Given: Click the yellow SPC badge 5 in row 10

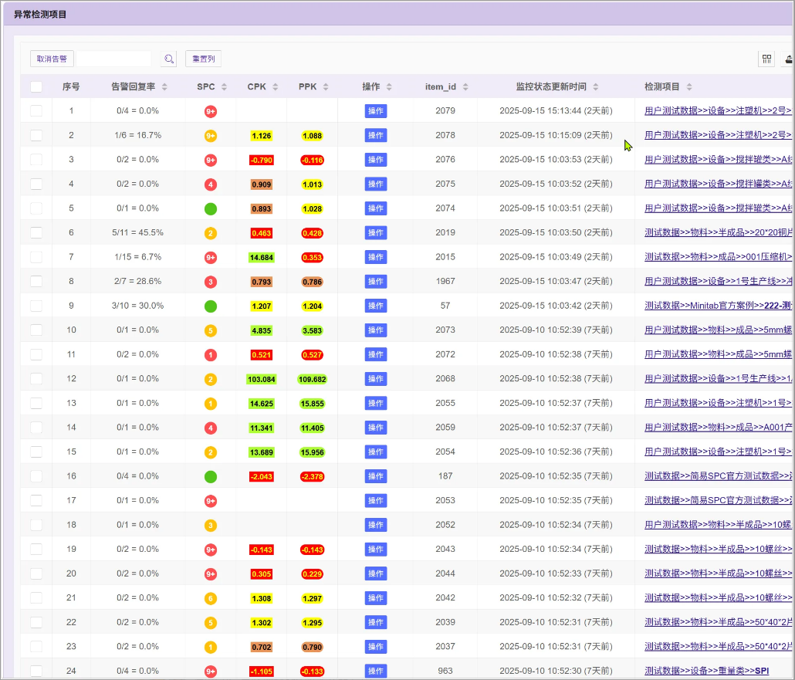Looking at the screenshot, I should point(211,330).
